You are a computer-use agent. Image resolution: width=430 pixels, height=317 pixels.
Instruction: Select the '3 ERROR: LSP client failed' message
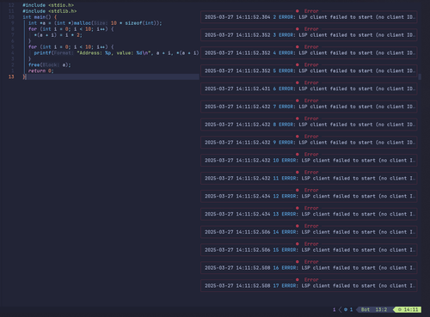click(310, 35)
